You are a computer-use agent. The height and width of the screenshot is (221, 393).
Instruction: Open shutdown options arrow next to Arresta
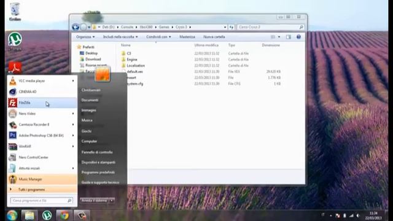pos(112,201)
